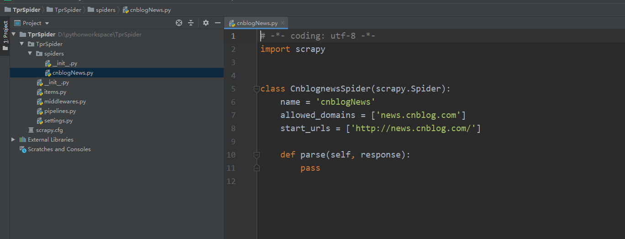Click the External Libraries label
Image resolution: width=625 pixels, height=239 pixels.
click(x=51, y=140)
